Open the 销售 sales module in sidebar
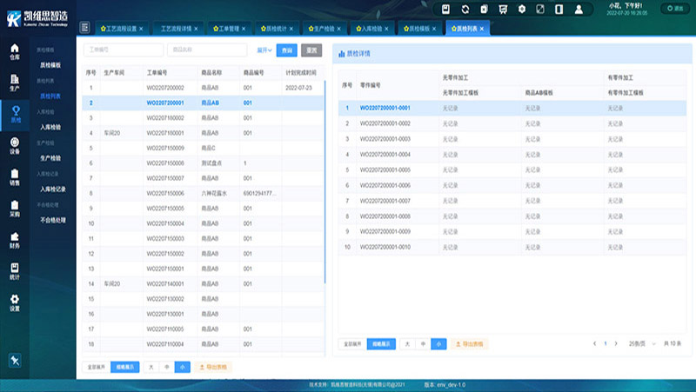Screen dimensions: 696x392 point(15,177)
